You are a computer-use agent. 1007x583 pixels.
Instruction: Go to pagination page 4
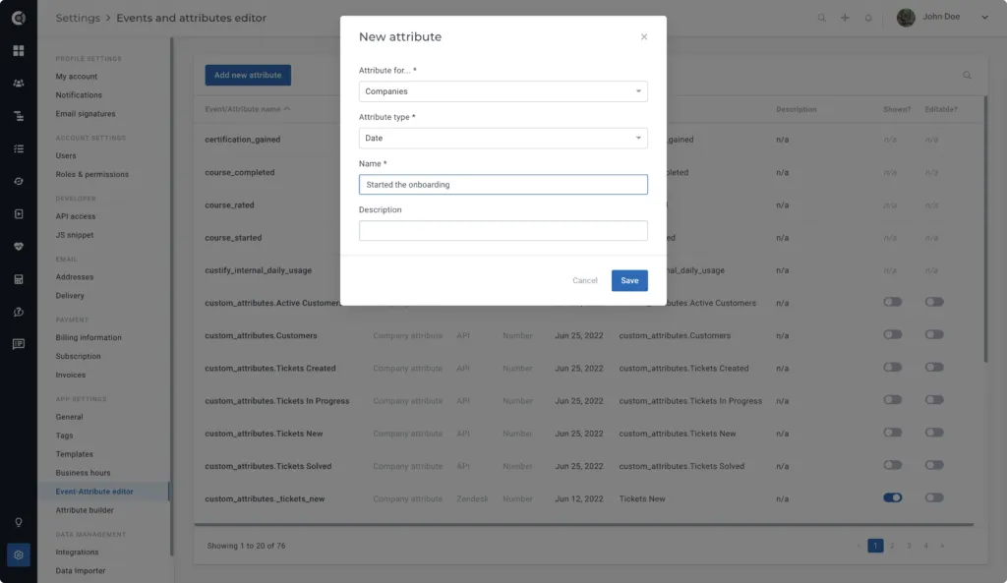(925, 546)
